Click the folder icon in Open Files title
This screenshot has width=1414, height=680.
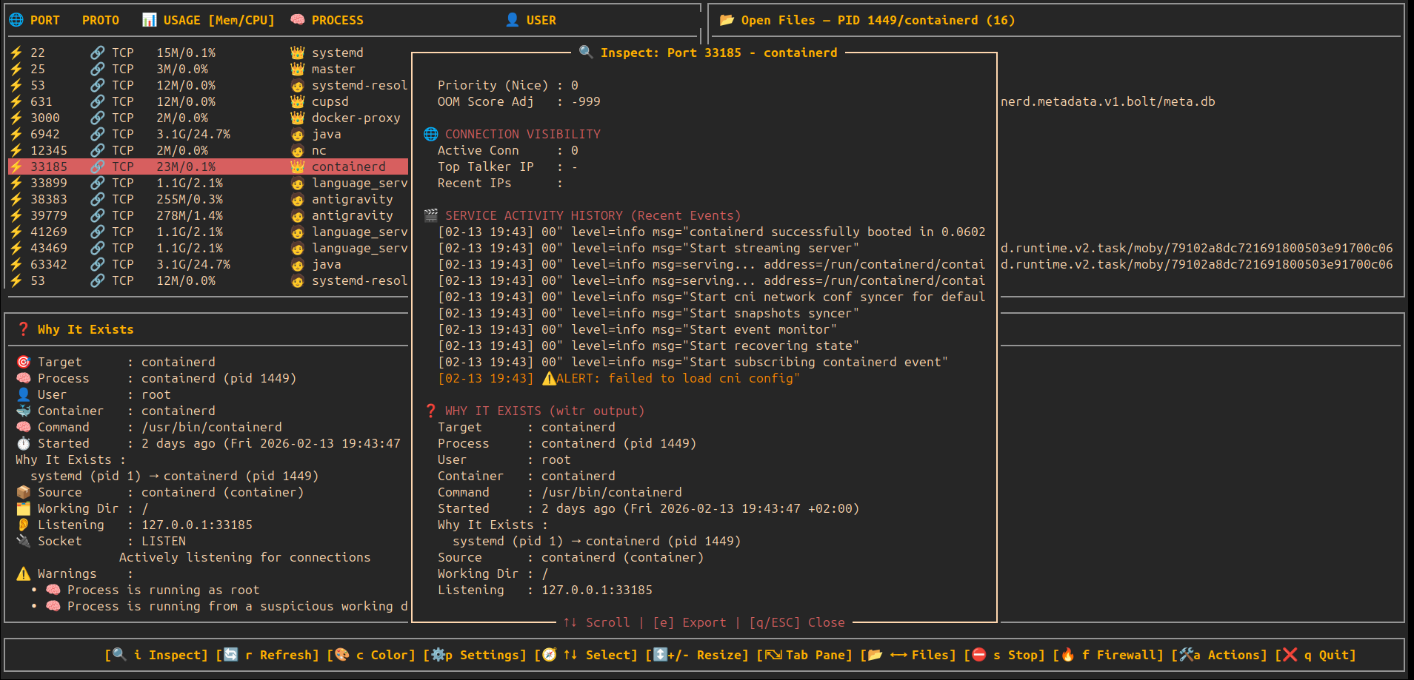(727, 20)
